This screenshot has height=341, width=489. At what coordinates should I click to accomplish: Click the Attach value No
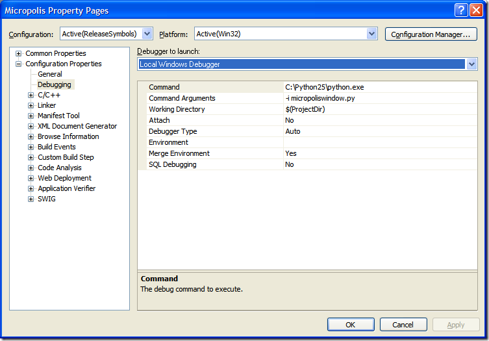click(x=380, y=120)
